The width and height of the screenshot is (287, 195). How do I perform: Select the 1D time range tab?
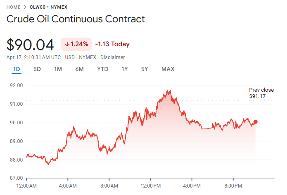click(17, 69)
